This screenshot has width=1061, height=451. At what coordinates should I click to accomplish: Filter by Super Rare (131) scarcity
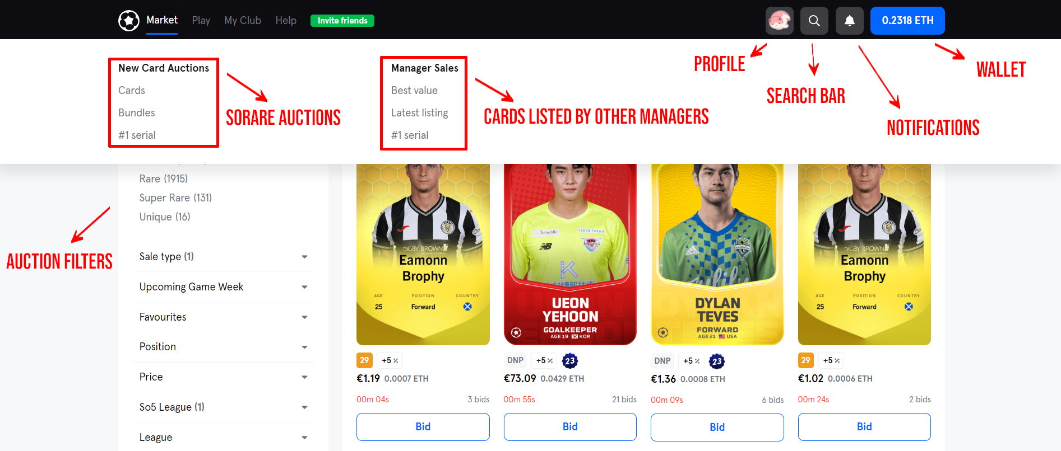tap(175, 198)
